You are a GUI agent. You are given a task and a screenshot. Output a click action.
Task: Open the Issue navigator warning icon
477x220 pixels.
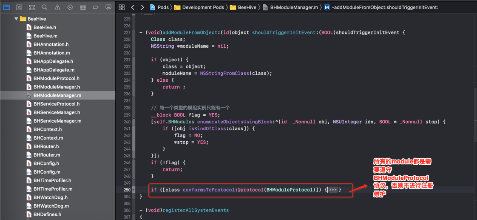click(x=57, y=7)
